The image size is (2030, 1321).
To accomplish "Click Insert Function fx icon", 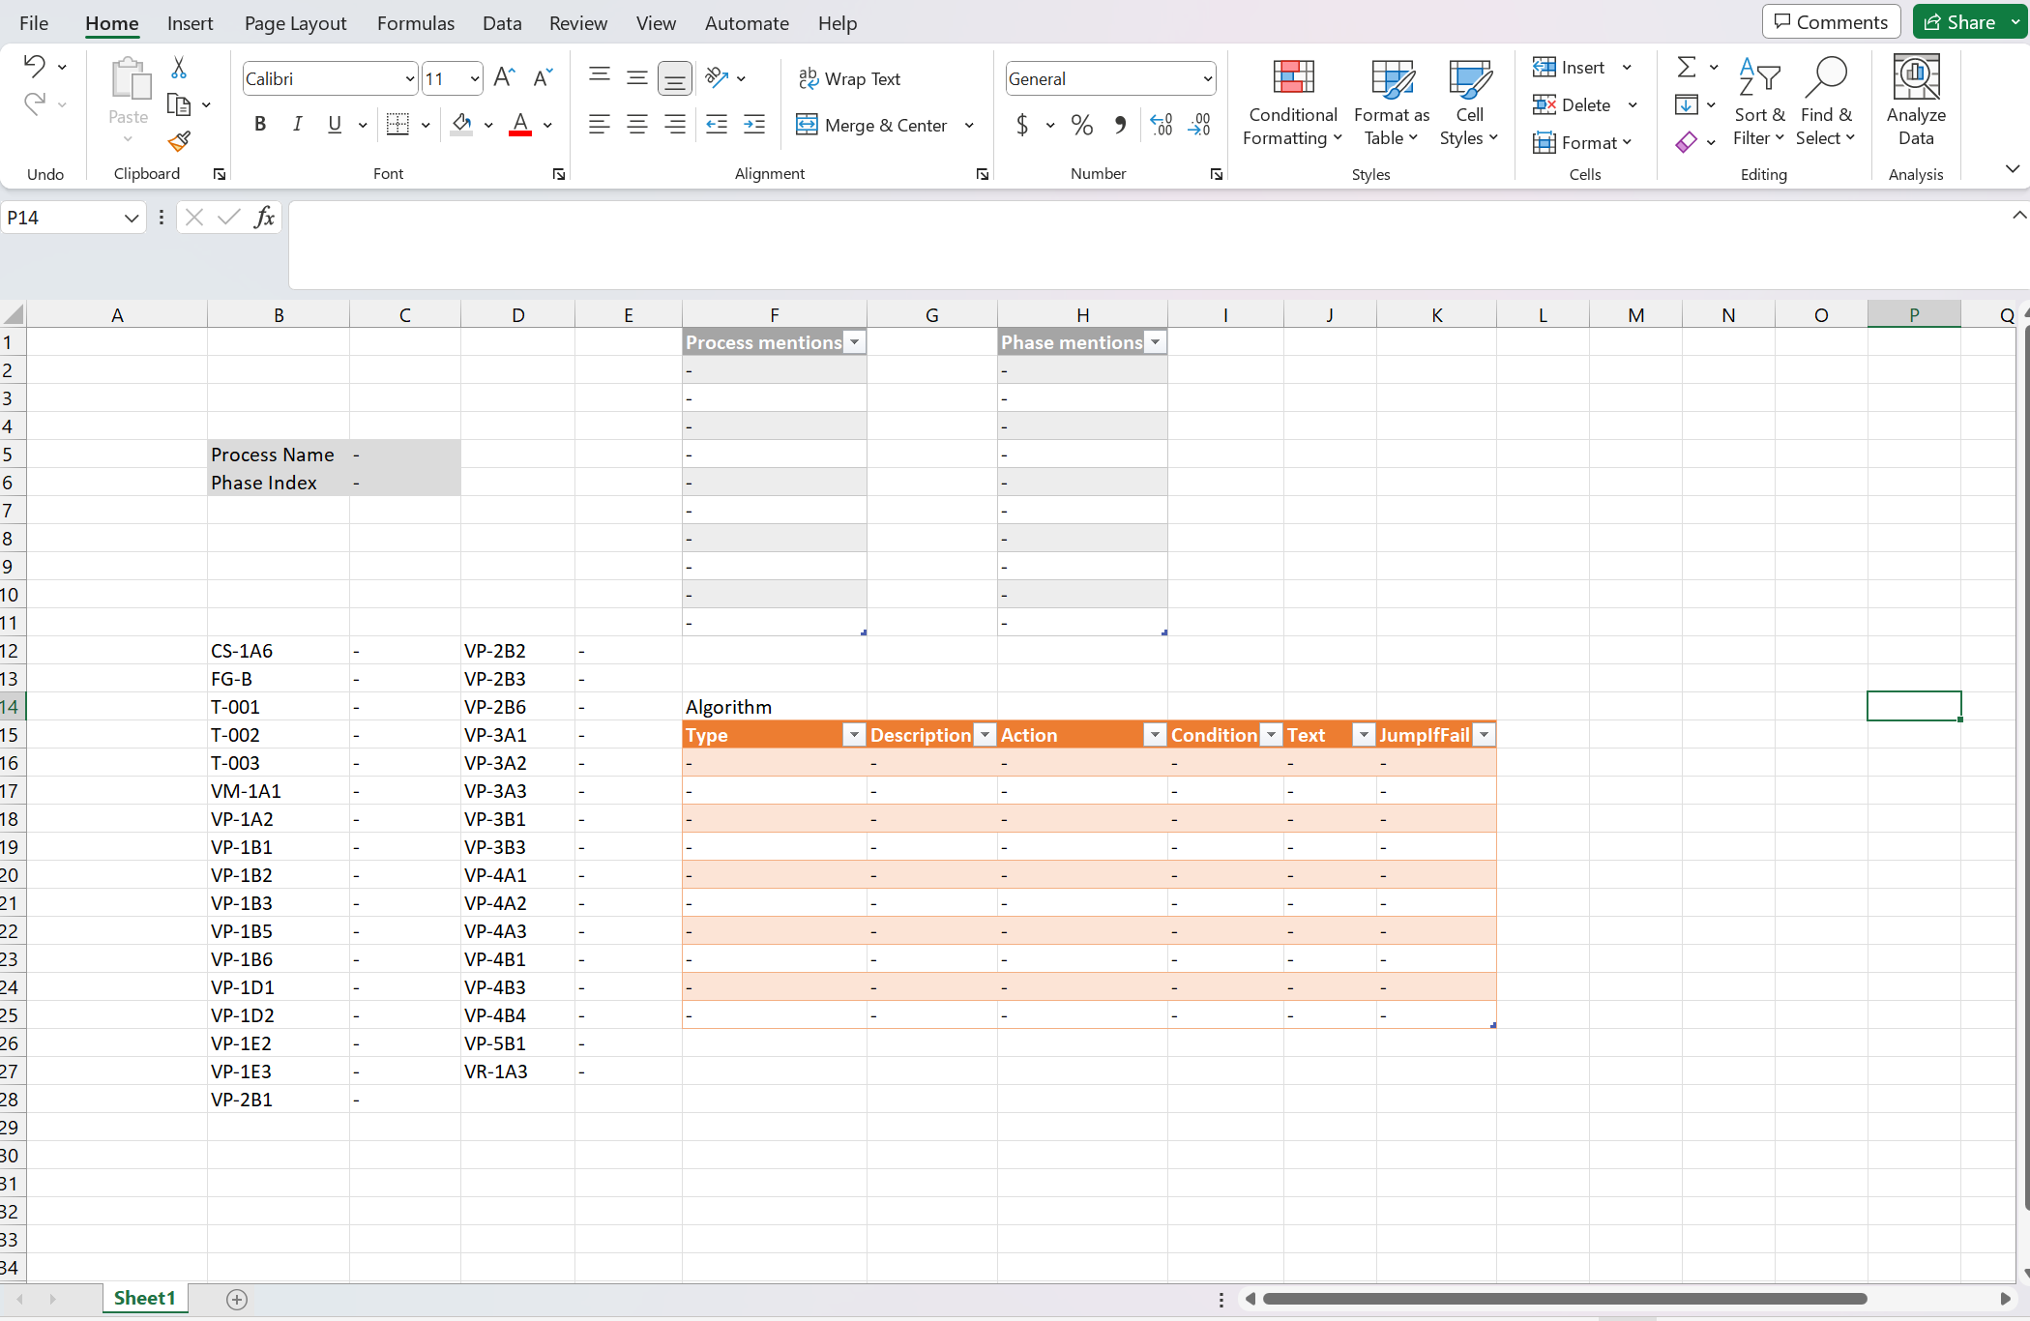I will pos(264,218).
